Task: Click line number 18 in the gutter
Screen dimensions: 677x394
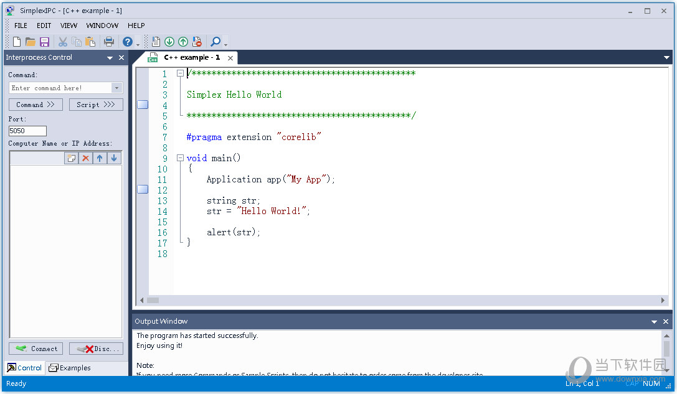Action: (163, 254)
